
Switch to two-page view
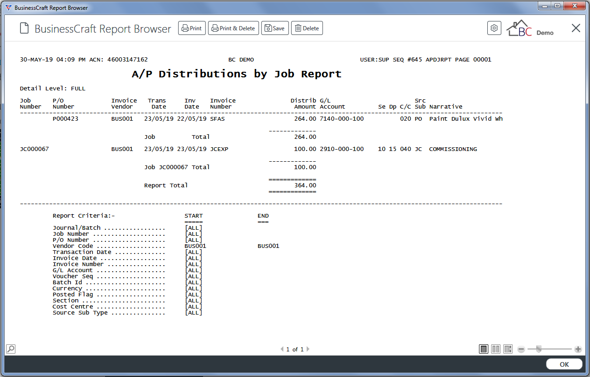496,349
